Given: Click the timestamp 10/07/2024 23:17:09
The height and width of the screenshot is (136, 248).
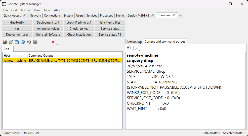Looking at the screenshot, I should (145, 66).
